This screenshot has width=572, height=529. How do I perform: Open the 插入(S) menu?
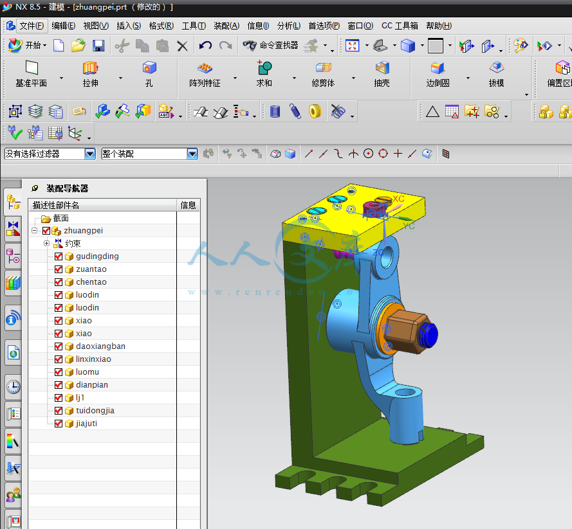tap(129, 26)
